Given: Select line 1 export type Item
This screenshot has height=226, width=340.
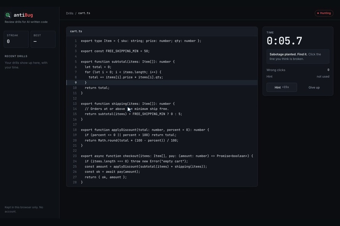Looking at the screenshot, I should click(x=162, y=41).
